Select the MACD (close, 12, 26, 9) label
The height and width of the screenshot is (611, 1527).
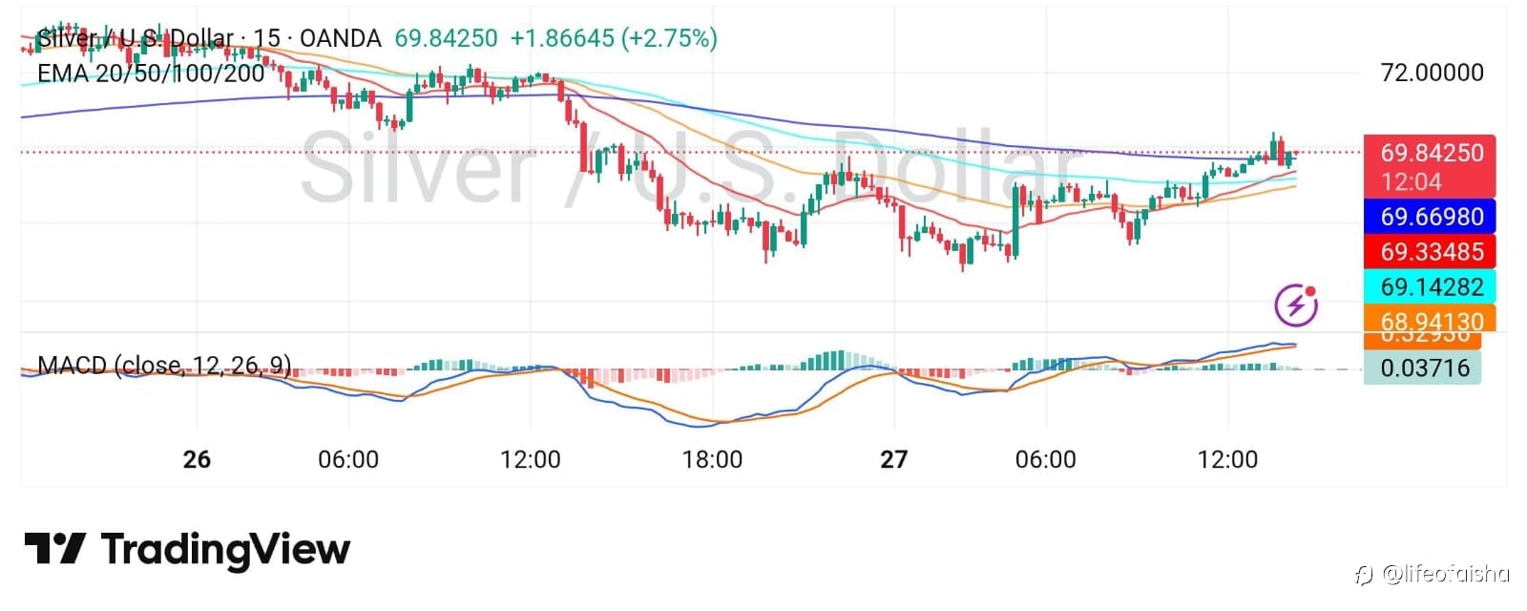coord(164,366)
